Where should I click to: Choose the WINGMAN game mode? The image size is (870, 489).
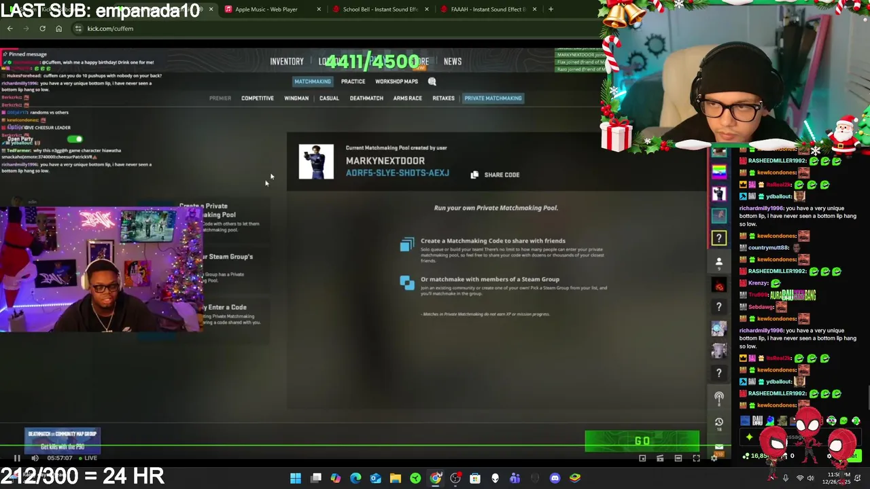pos(296,98)
